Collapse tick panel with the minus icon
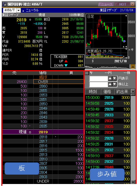 coord(87,73)
